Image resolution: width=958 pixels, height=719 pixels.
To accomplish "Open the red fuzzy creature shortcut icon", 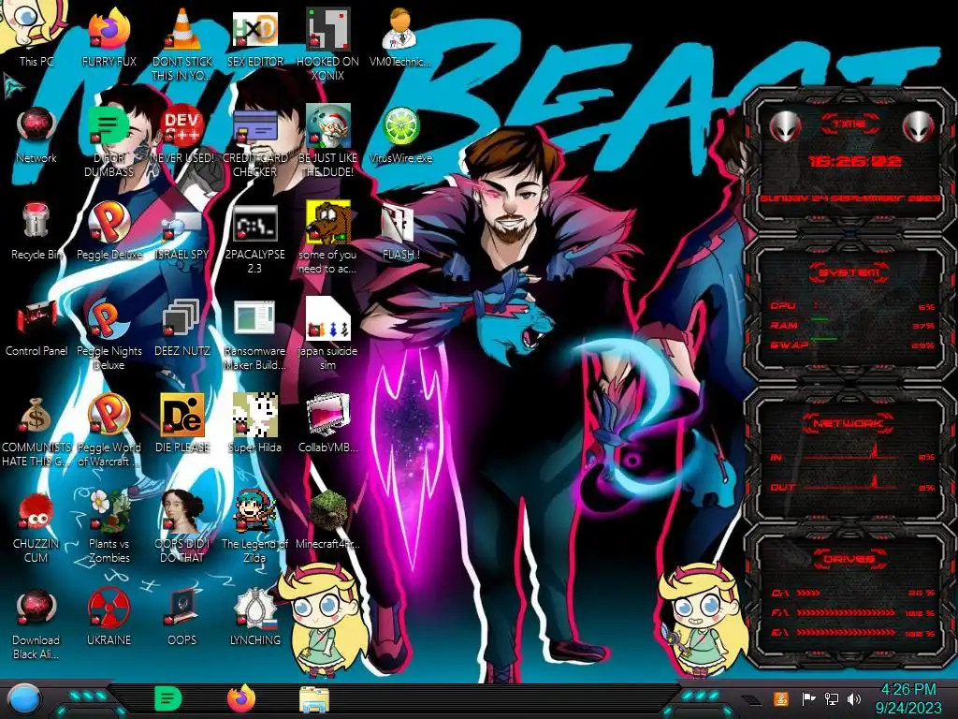I will click(x=36, y=511).
